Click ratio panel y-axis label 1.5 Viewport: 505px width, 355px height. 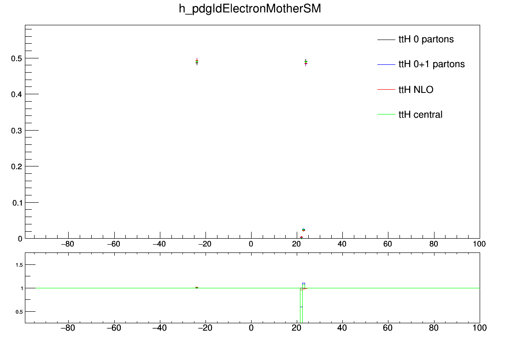(19, 265)
